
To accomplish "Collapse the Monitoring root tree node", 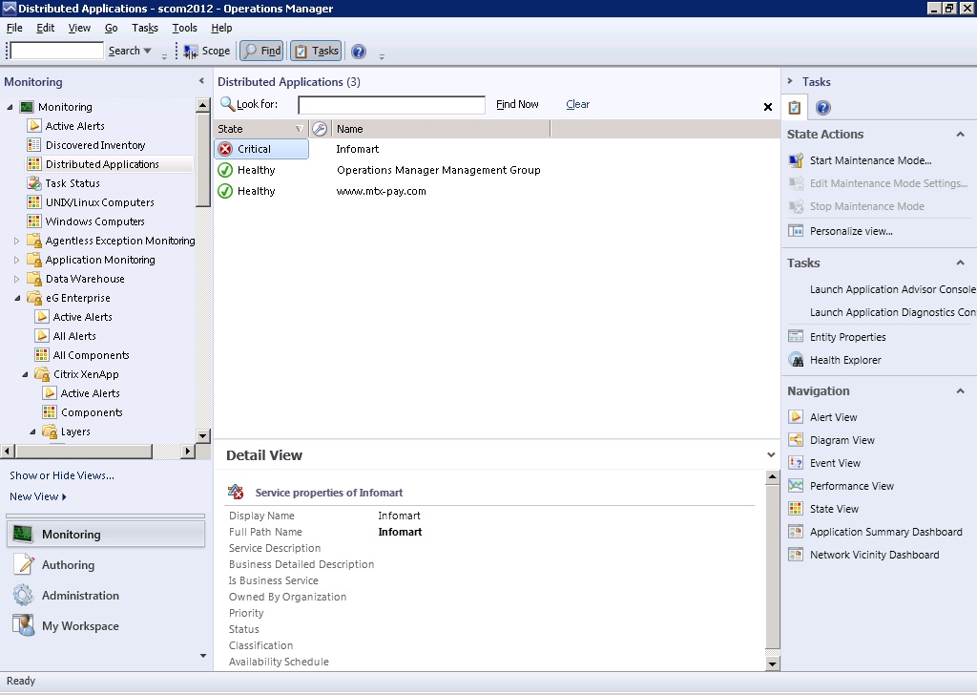I will coord(10,107).
